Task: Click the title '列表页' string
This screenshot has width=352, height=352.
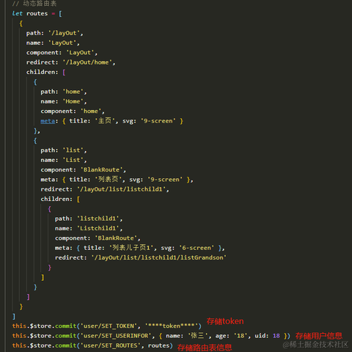Action: click(x=109, y=180)
